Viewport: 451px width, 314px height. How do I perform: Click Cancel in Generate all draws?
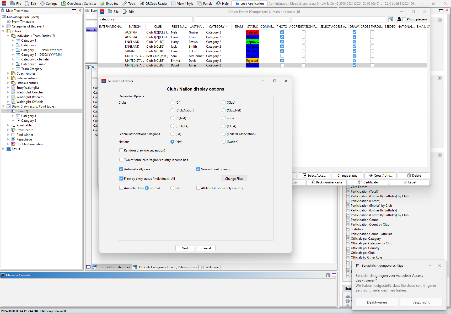(206, 248)
